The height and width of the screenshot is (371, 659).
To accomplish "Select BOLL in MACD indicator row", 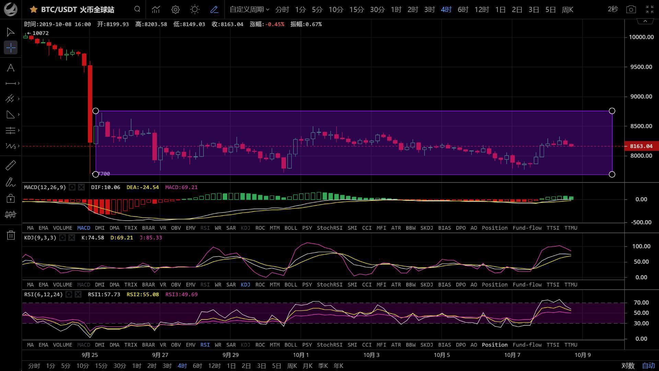I will 291,228.
